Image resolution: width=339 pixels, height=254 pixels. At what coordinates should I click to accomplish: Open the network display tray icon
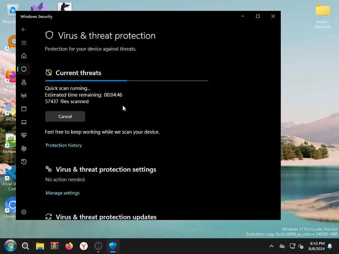click(x=292, y=246)
